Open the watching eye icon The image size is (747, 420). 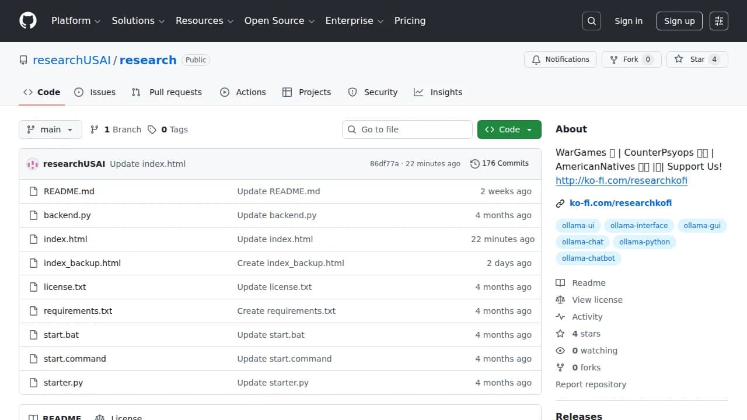(560, 350)
